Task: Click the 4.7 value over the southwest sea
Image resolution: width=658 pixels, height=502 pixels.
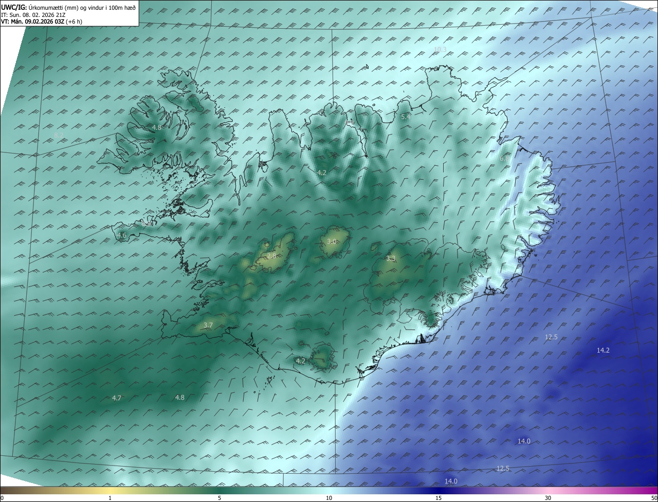Action: pyautogui.click(x=117, y=398)
